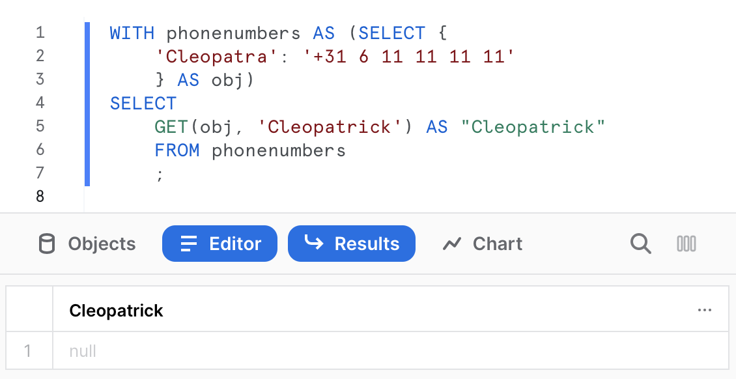Click the blue statement marker bar beside code

[x=87, y=104]
